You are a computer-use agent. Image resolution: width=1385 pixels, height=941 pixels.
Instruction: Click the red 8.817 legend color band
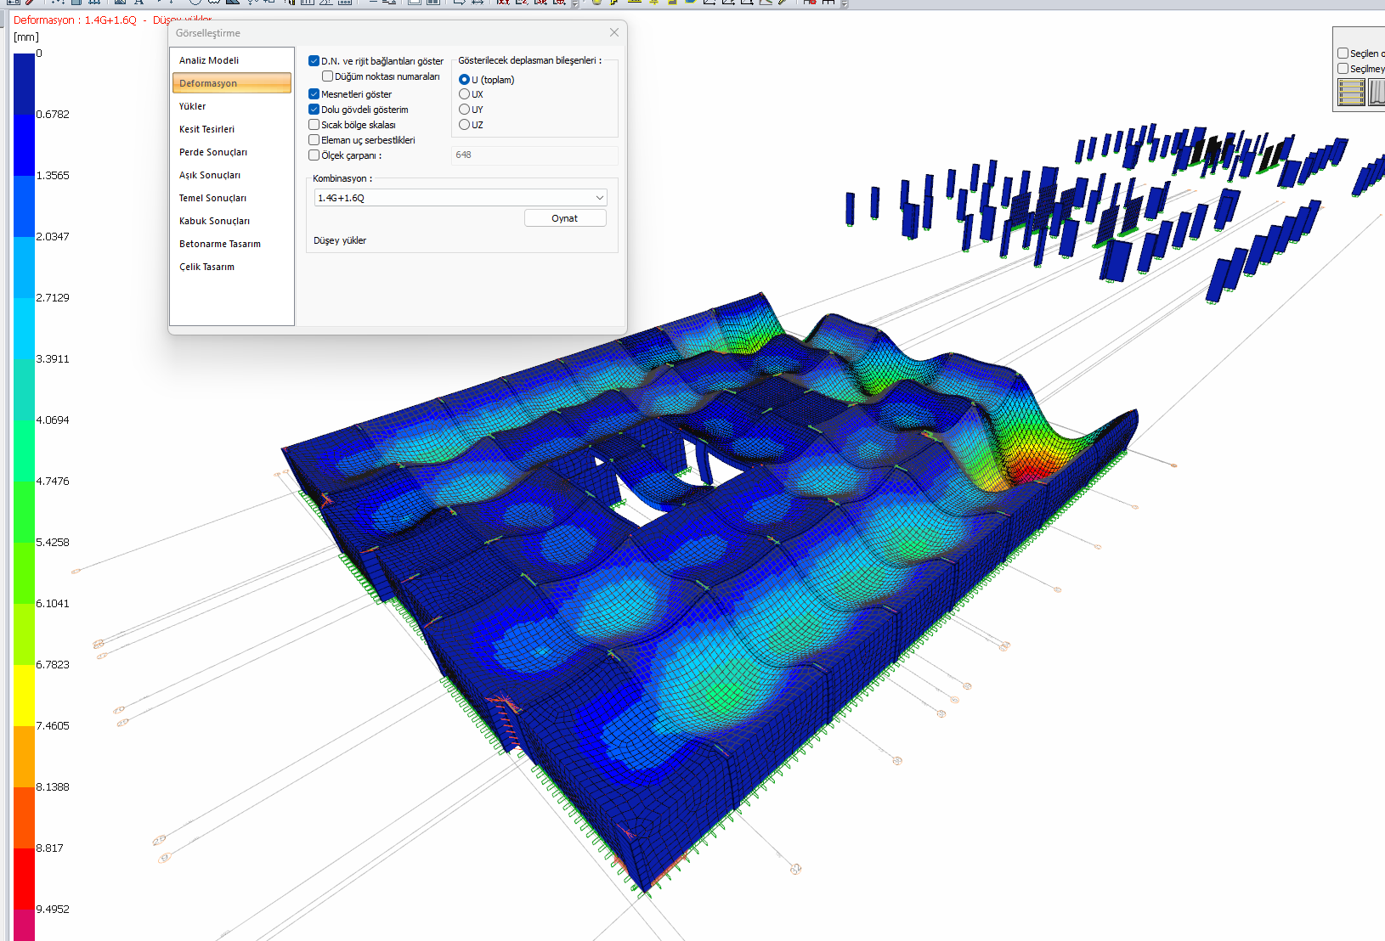point(24,878)
